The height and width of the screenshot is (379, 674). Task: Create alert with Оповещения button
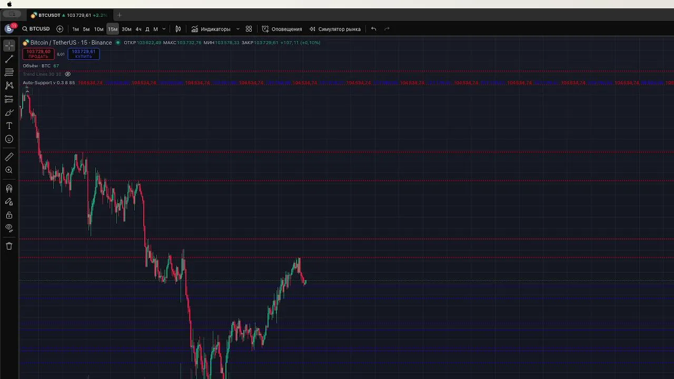tap(282, 29)
